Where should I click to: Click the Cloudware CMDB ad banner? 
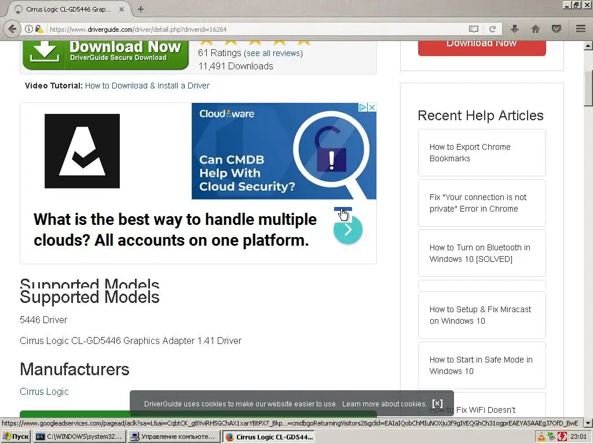(284, 151)
